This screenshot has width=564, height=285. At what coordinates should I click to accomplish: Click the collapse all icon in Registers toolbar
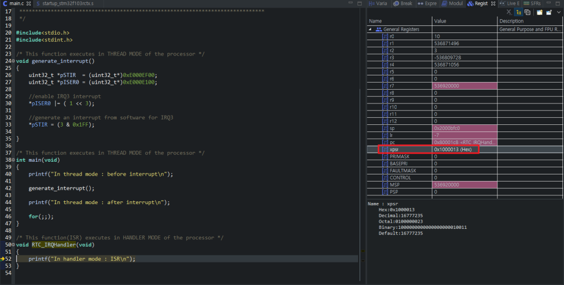pyautogui.click(x=527, y=12)
